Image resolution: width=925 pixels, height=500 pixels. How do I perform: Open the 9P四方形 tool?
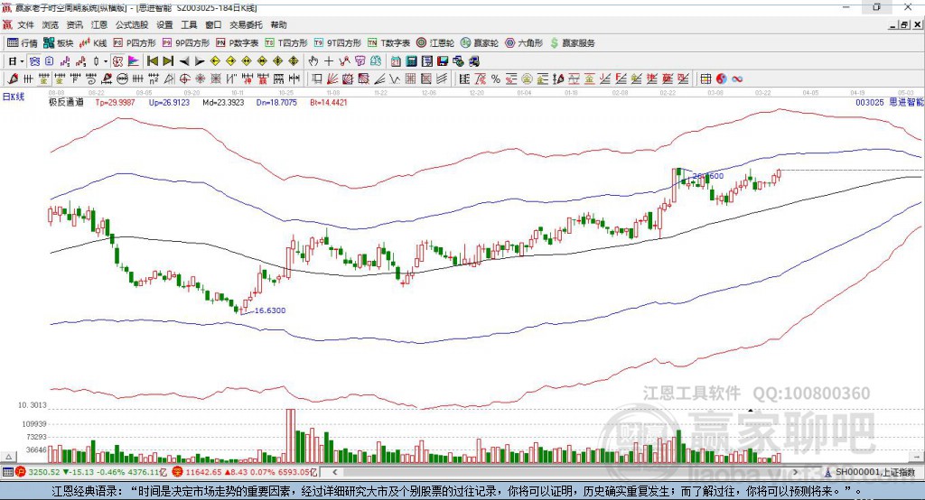tap(186, 43)
